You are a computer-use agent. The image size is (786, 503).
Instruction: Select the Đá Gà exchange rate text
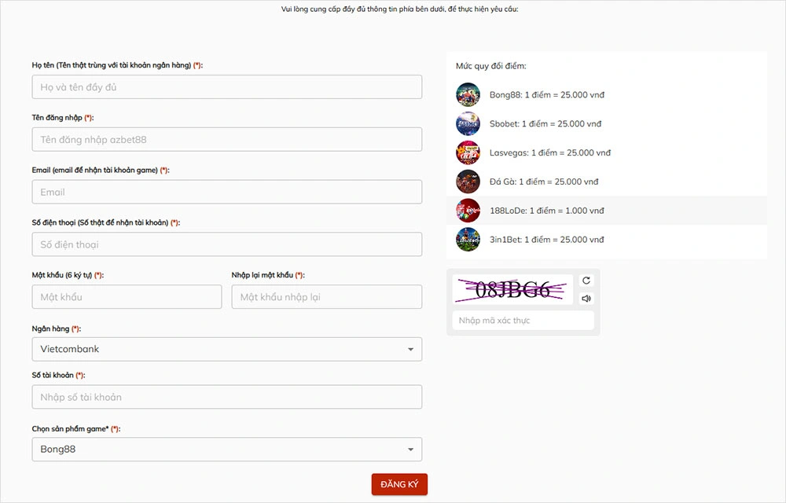pyautogui.click(x=544, y=182)
